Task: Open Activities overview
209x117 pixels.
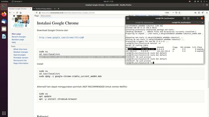Action: (x=5, y=1)
